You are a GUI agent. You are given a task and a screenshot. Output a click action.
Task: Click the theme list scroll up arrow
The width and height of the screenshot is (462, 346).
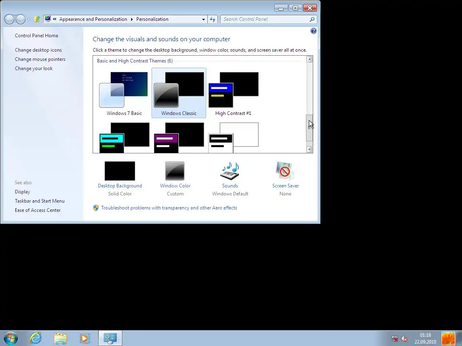[x=309, y=59]
